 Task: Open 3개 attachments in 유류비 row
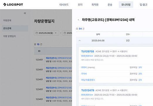click(x=140, y=67)
